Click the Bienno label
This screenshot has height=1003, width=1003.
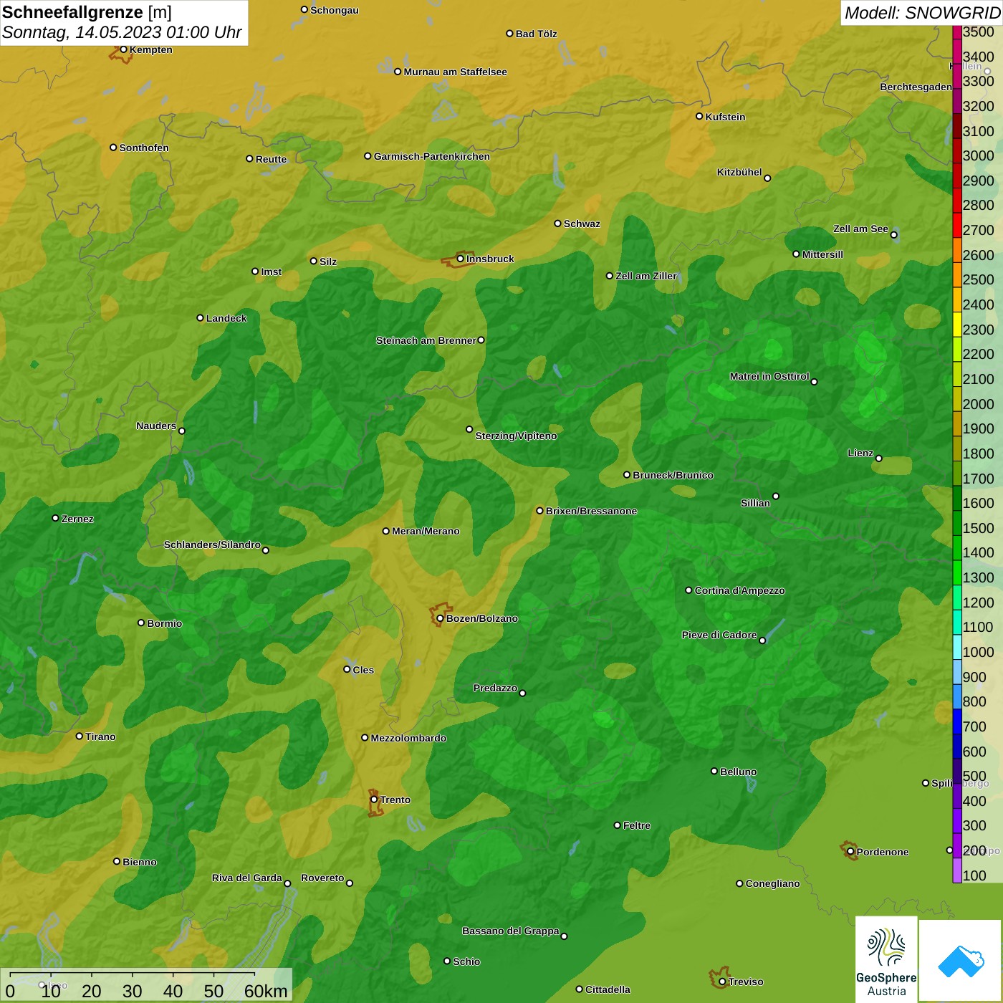pyautogui.click(x=140, y=862)
